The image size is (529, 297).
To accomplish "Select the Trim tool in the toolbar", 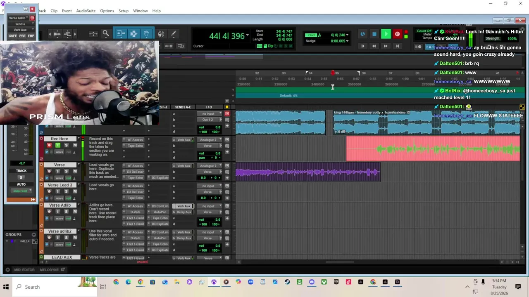I will click(x=120, y=34).
